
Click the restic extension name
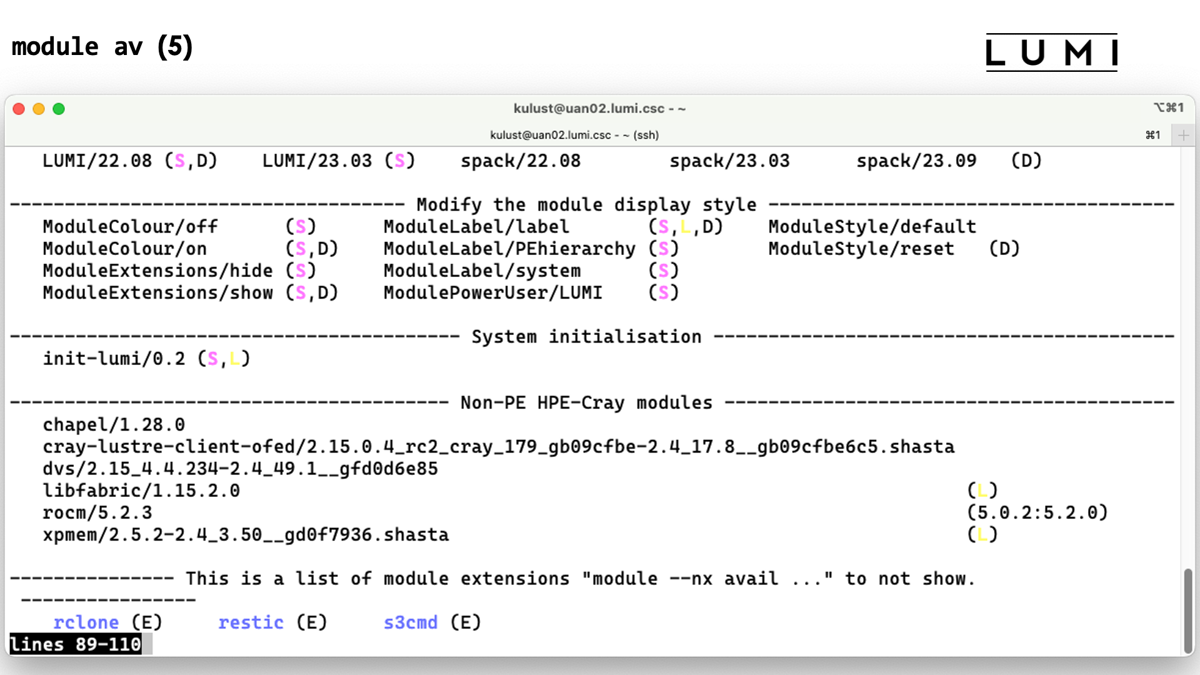251,622
